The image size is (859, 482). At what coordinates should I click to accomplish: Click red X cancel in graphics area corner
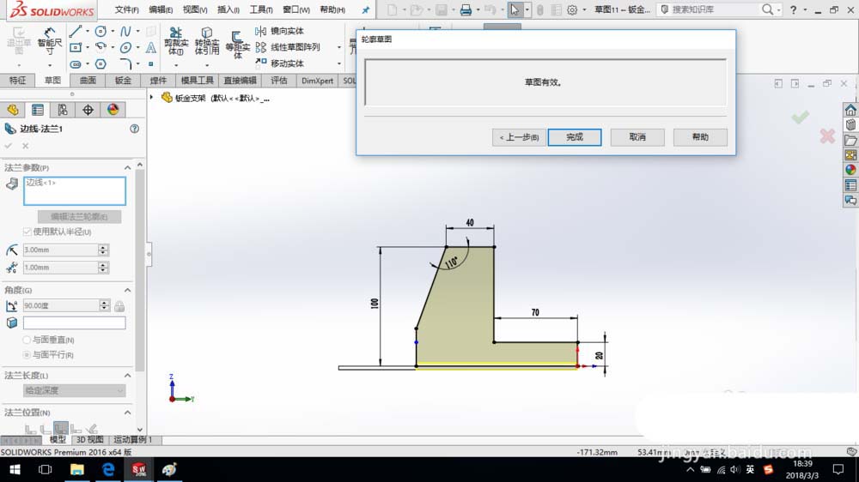point(827,136)
